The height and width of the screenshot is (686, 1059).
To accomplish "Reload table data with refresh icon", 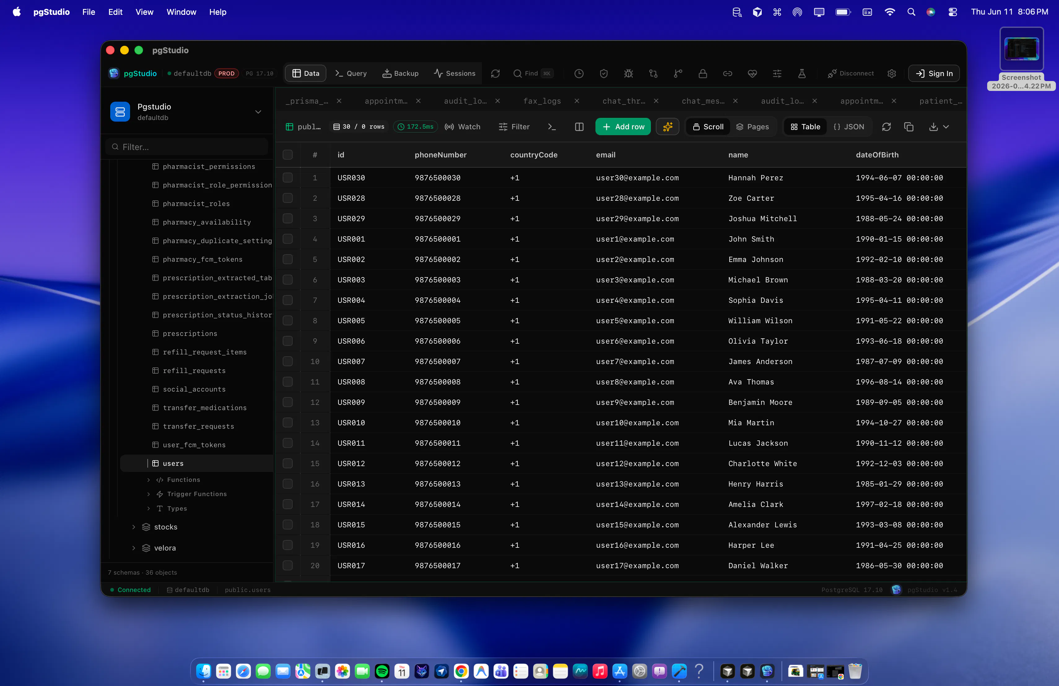I will [886, 126].
